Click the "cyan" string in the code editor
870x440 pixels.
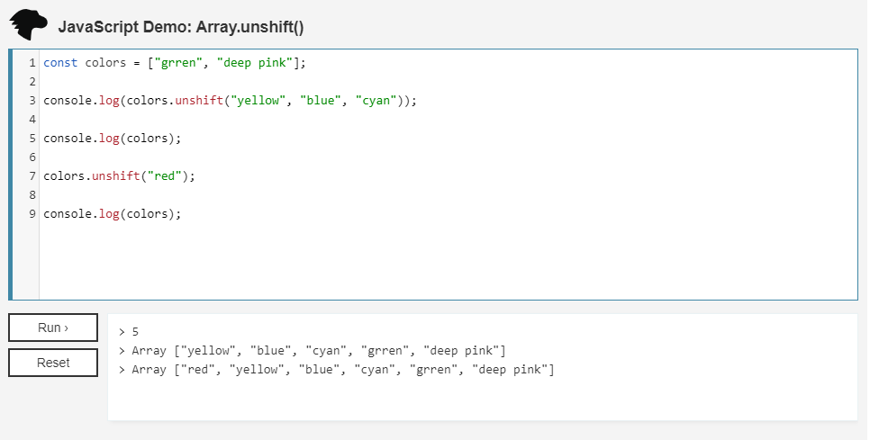pyautogui.click(x=376, y=101)
